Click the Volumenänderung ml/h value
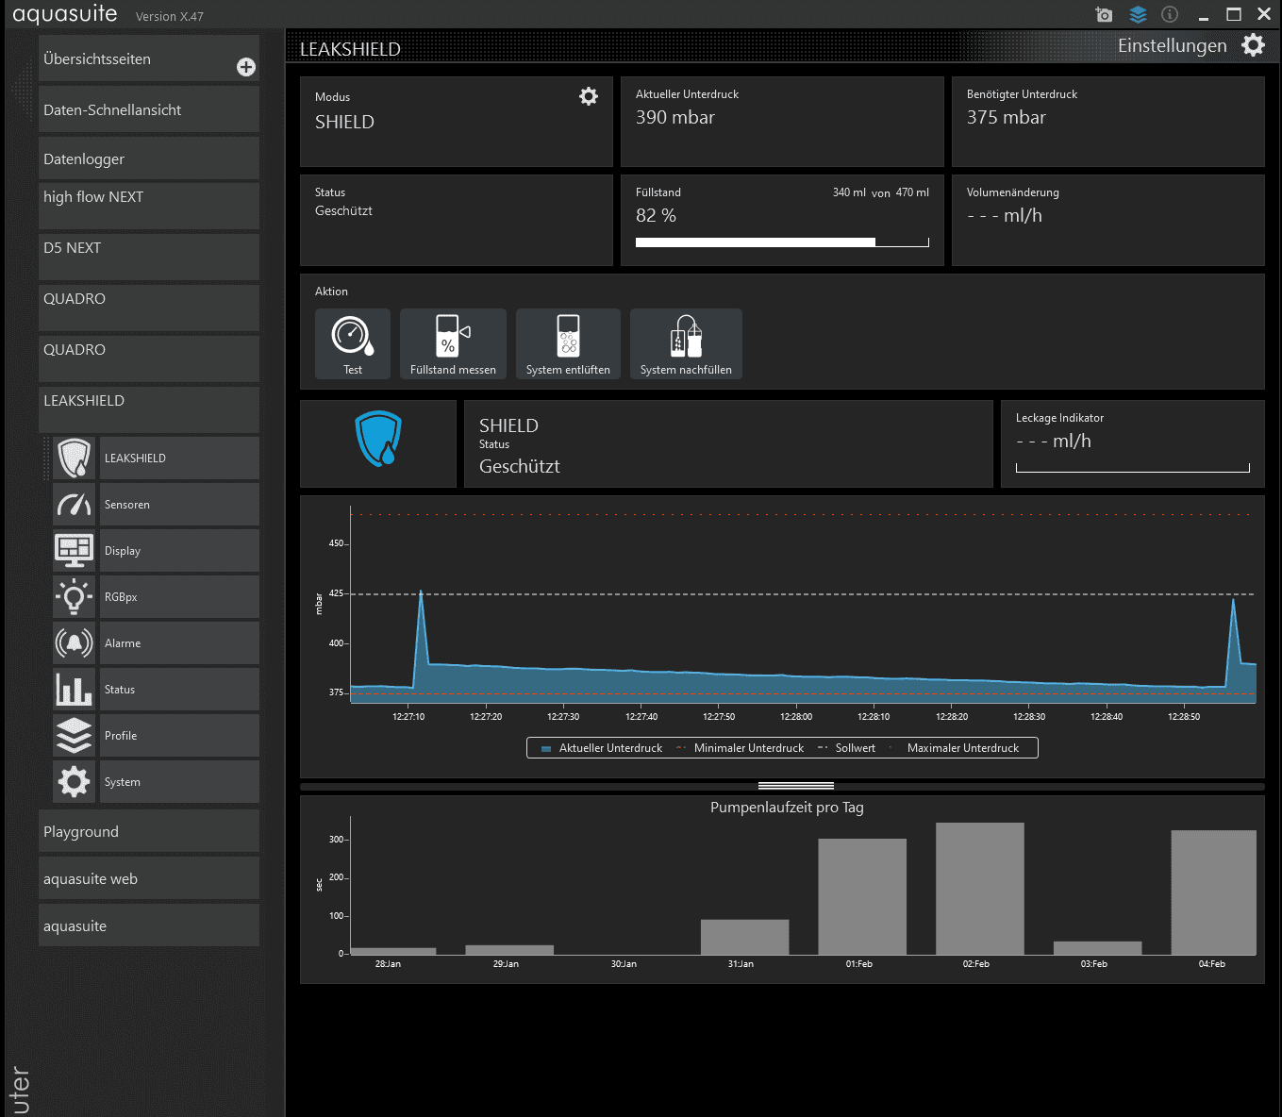 point(1005,216)
